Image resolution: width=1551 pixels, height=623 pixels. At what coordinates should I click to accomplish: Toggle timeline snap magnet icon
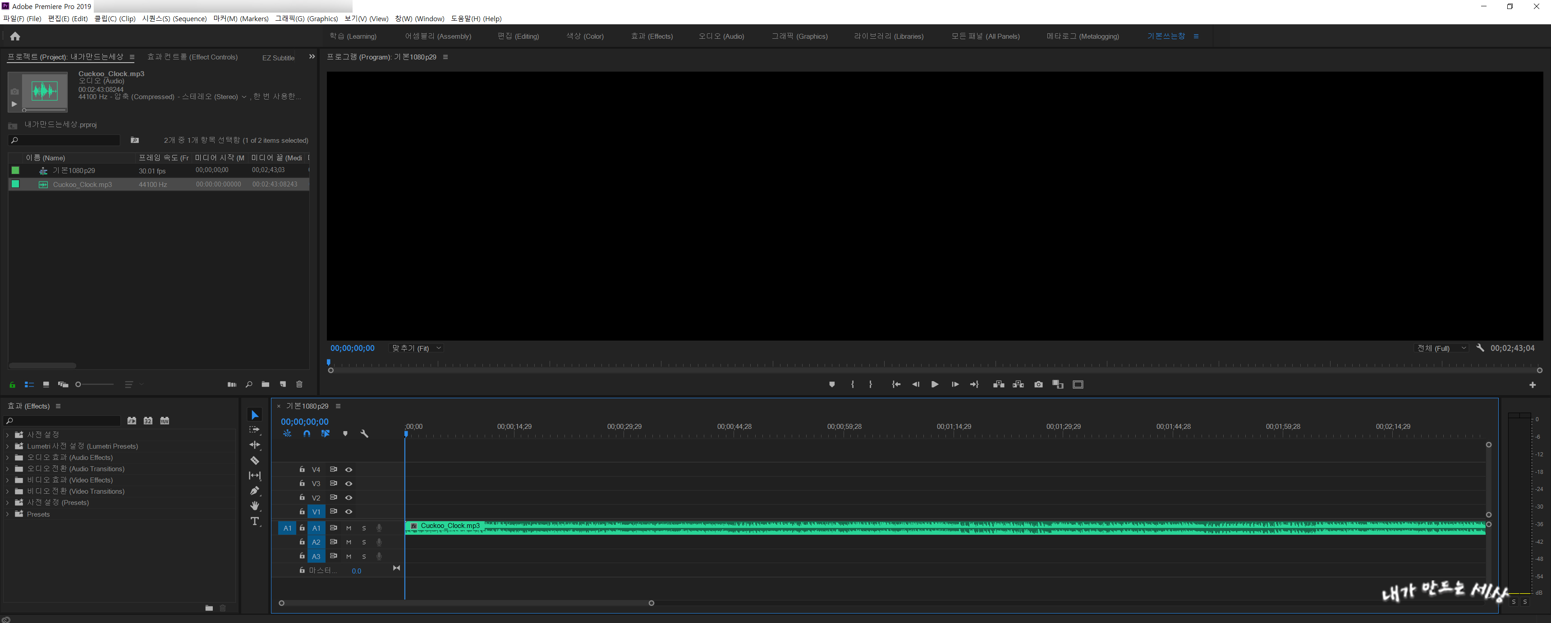coord(307,433)
